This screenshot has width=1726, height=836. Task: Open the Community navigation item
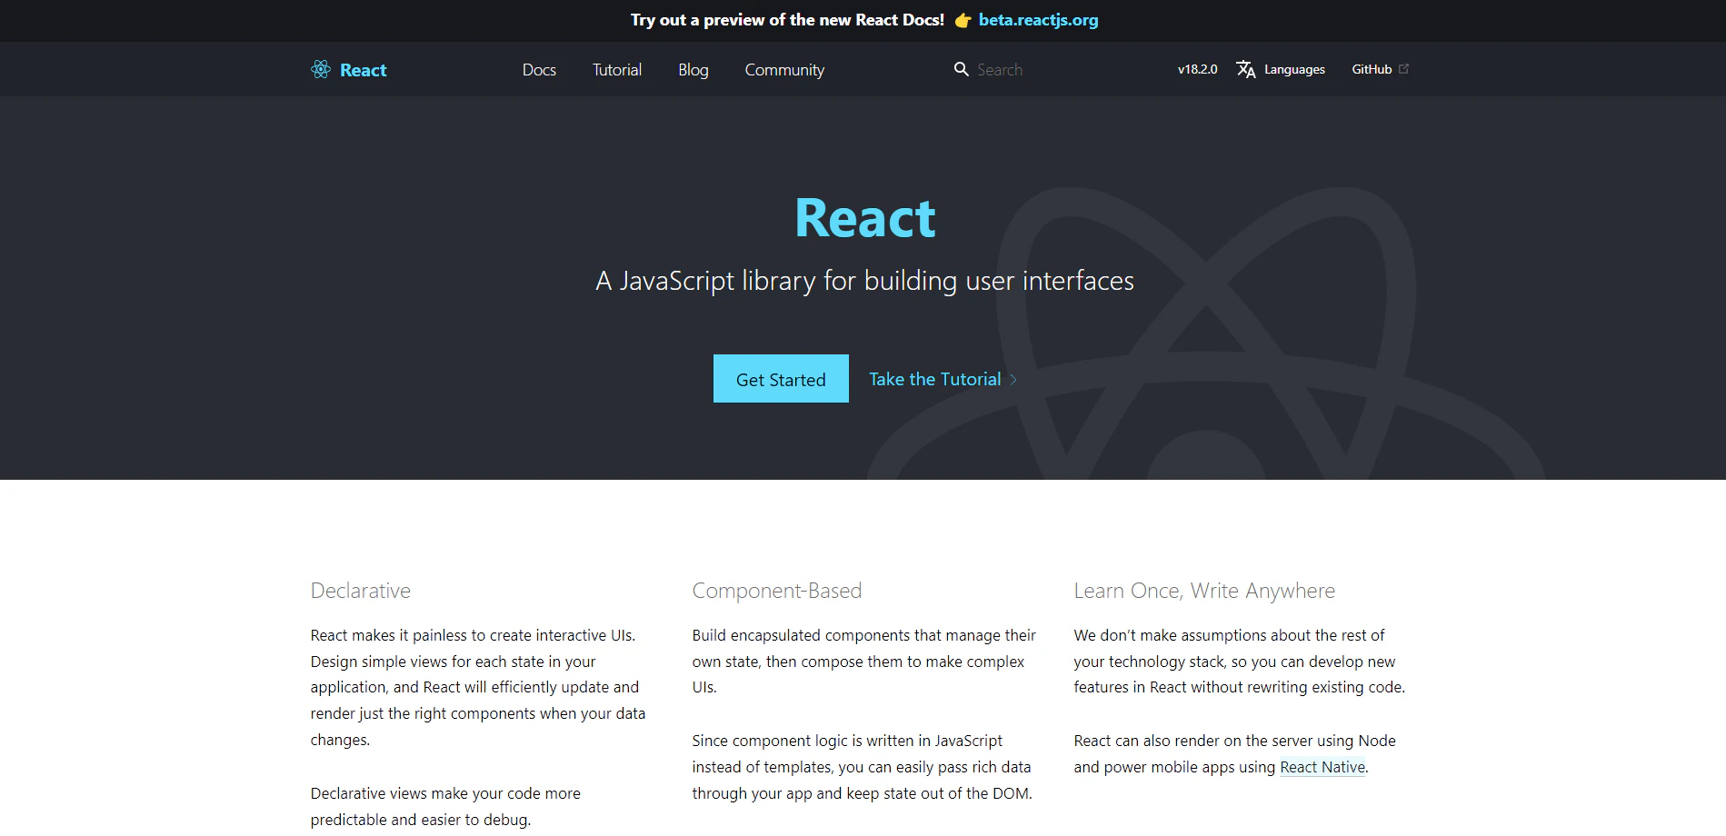784,70
